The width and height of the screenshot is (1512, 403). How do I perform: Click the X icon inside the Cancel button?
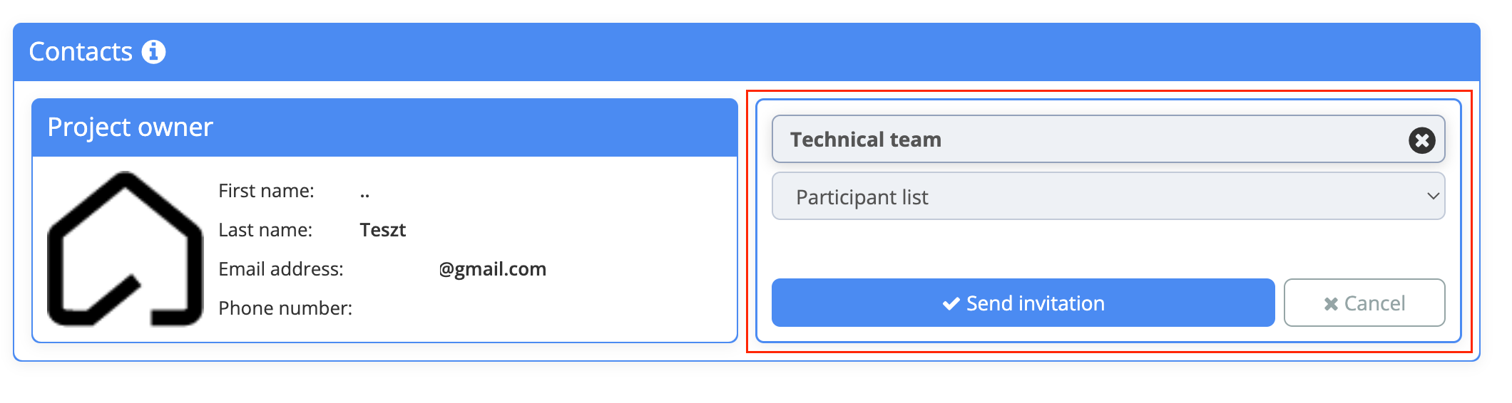[x=1331, y=304]
